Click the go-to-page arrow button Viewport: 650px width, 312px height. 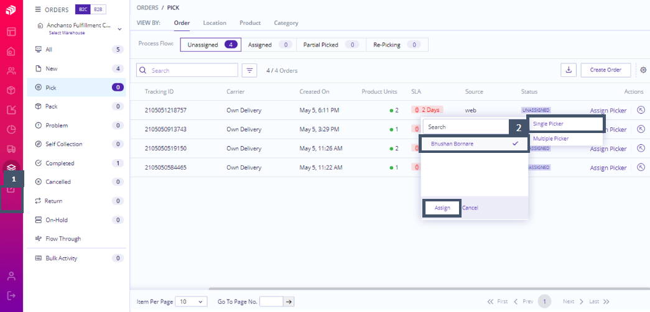pos(289,301)
